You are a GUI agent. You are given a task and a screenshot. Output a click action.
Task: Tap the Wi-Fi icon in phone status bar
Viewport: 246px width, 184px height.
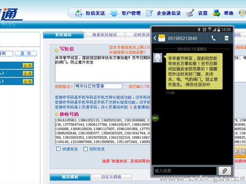click(210, 29)
